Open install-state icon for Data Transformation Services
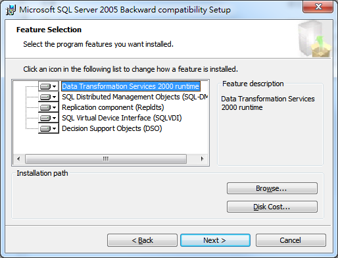 click(49, 86)
